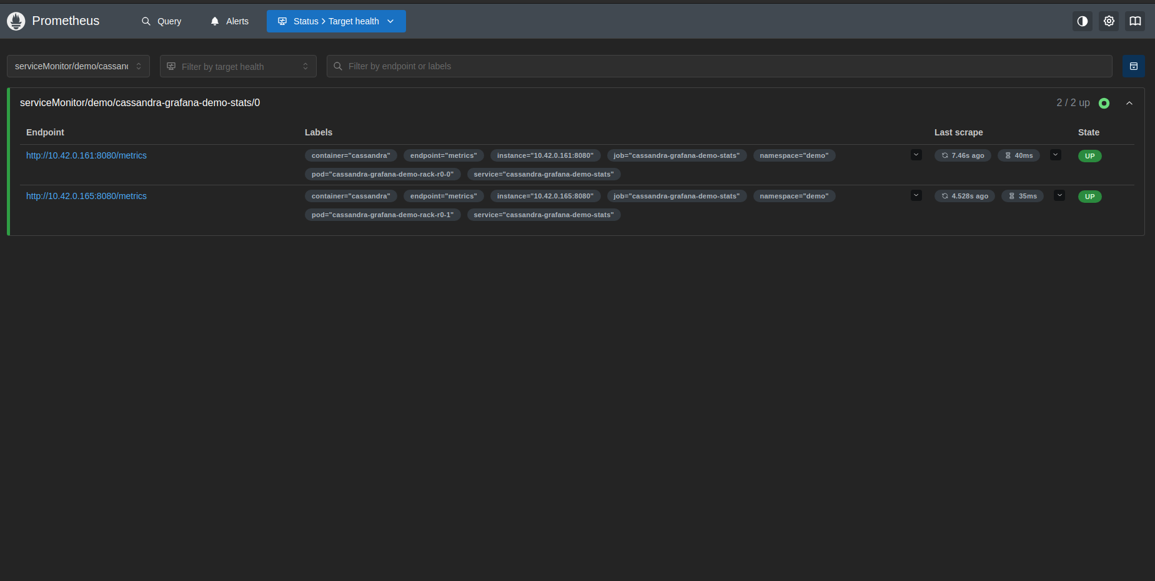This screenshot has height=581, width=1155.
Task: Click the green 2/2 up health ring icon
Action: pos(1104,103)
